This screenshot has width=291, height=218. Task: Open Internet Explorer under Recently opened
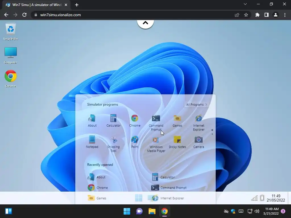(167, 198)
